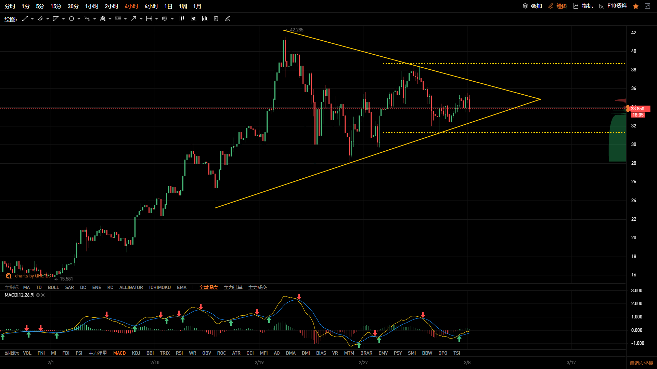
Task: Delete drawings with the trash icon
Action: click(x=216, y=19)
